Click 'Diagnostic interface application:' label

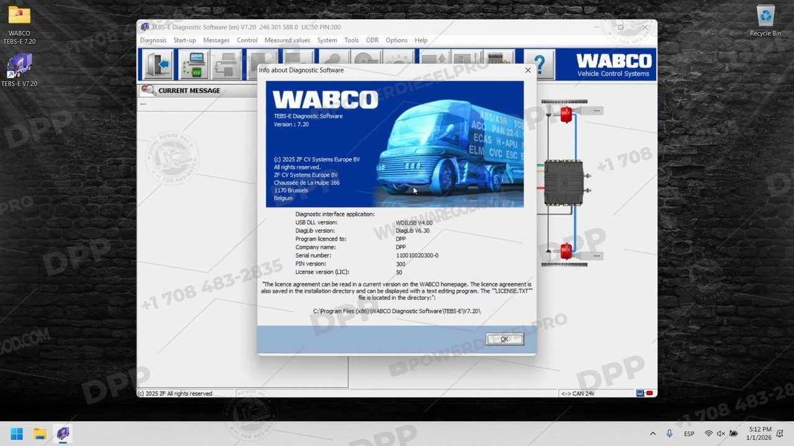point(335,214)
